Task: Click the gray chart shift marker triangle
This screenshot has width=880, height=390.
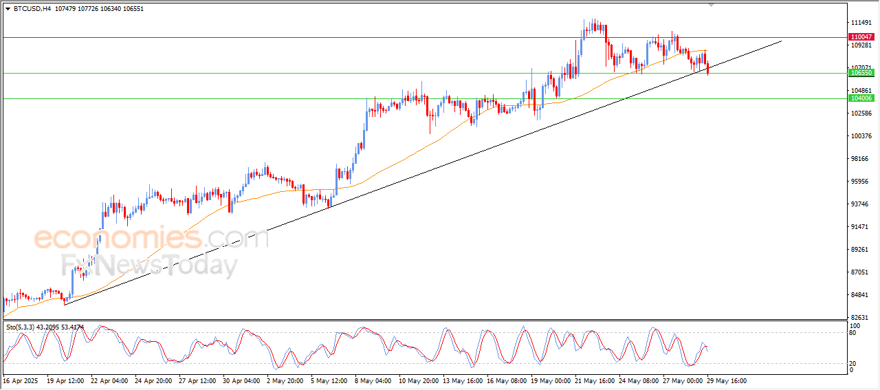Action: 712,5
